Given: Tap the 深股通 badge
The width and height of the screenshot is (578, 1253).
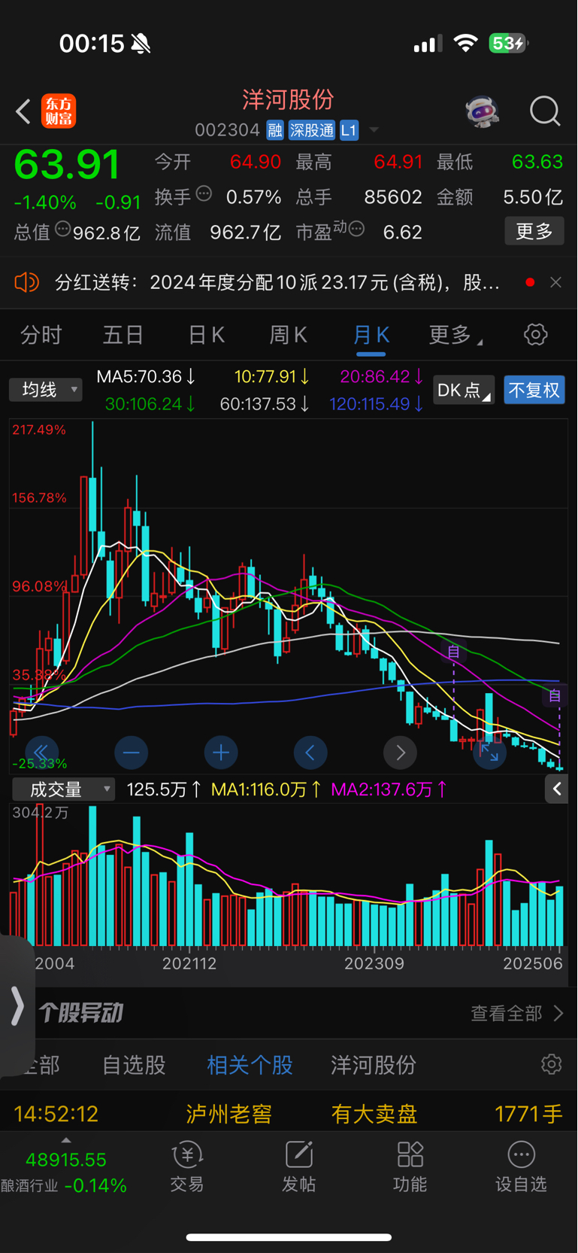Looking at the screenshot, I should [312, 130].
